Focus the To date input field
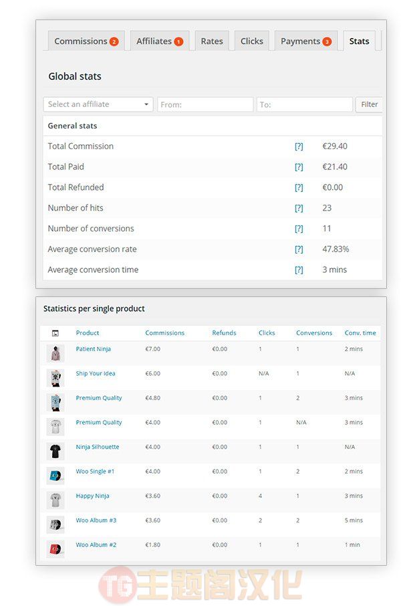 [304, 104]
